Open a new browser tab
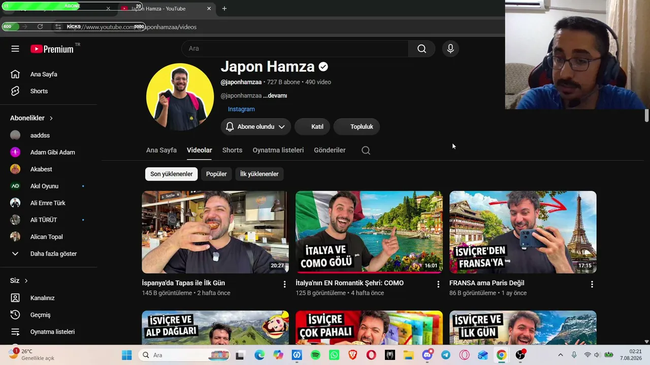Viewport: 650px width, 365px height. tap(224, 9)
